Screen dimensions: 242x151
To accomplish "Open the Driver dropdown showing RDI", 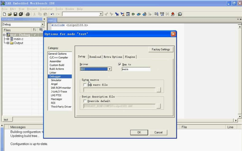I will tap(110, 69).
